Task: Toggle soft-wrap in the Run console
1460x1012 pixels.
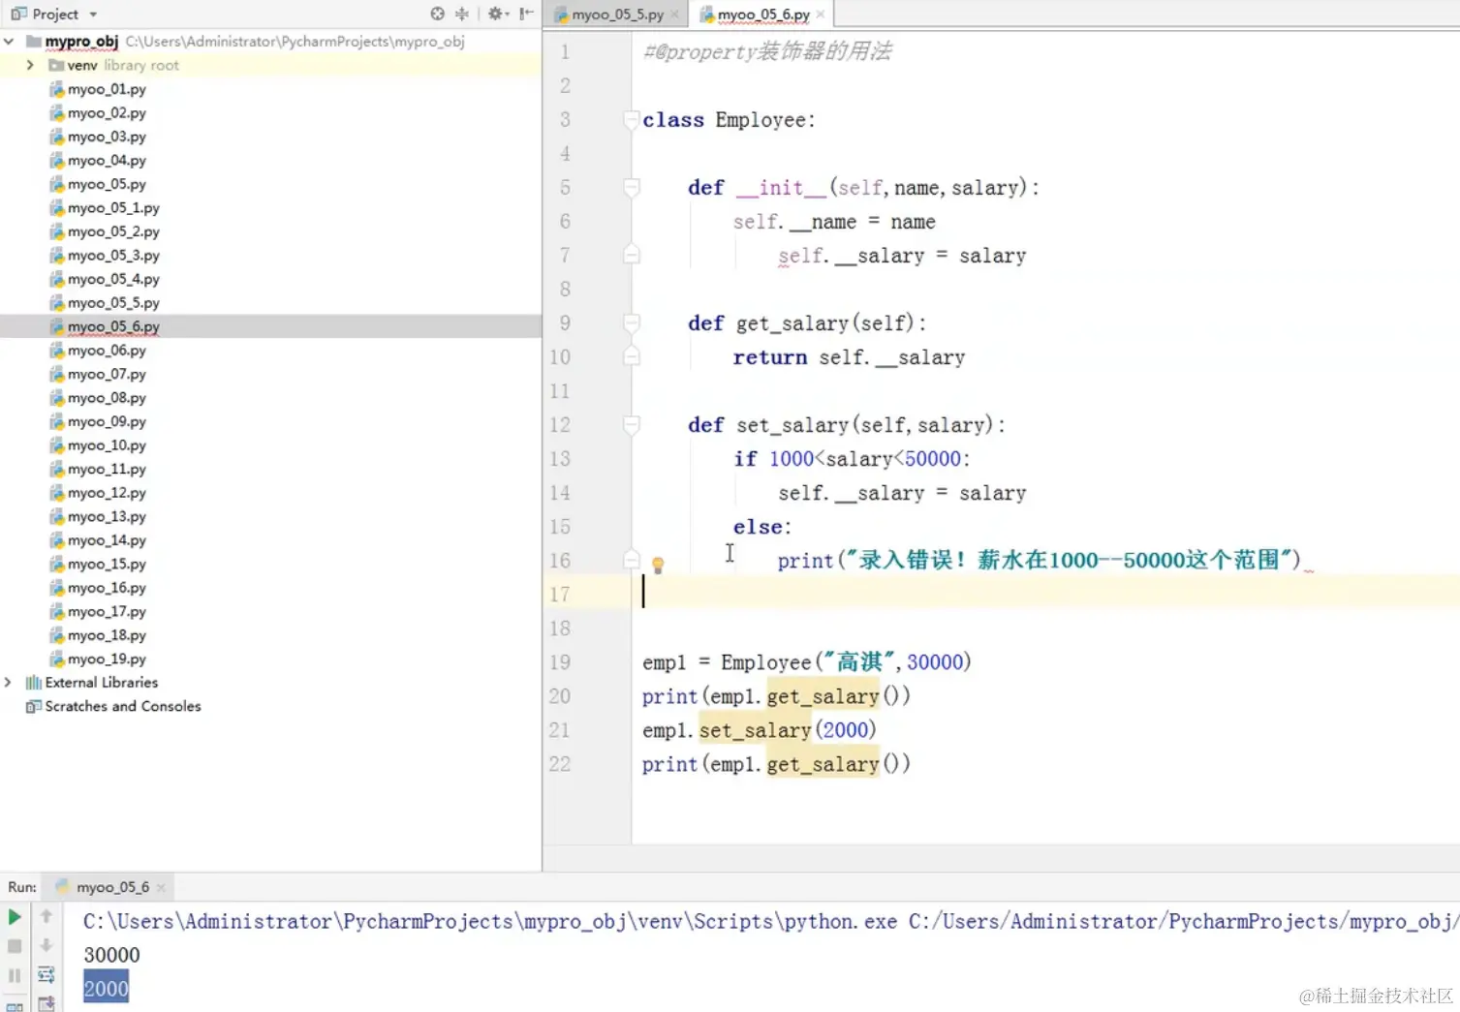Action: pyautogui.click(x=46, y=975)
